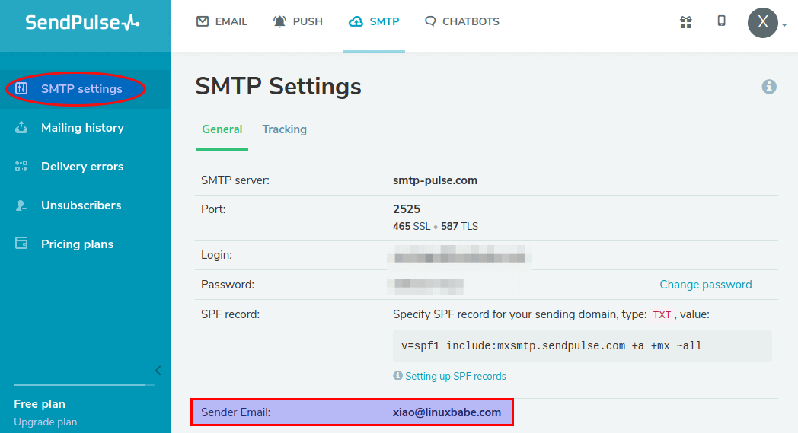The image size is (798, 433).
Task: Click the Mailing history sidebar icon
Action: [21, 128]
